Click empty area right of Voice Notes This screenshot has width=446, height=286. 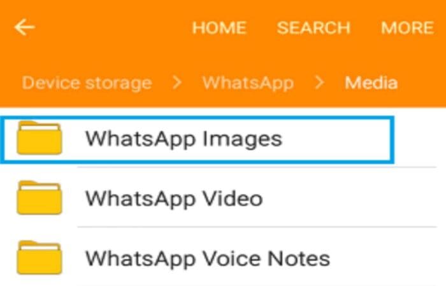pos(384,259)
